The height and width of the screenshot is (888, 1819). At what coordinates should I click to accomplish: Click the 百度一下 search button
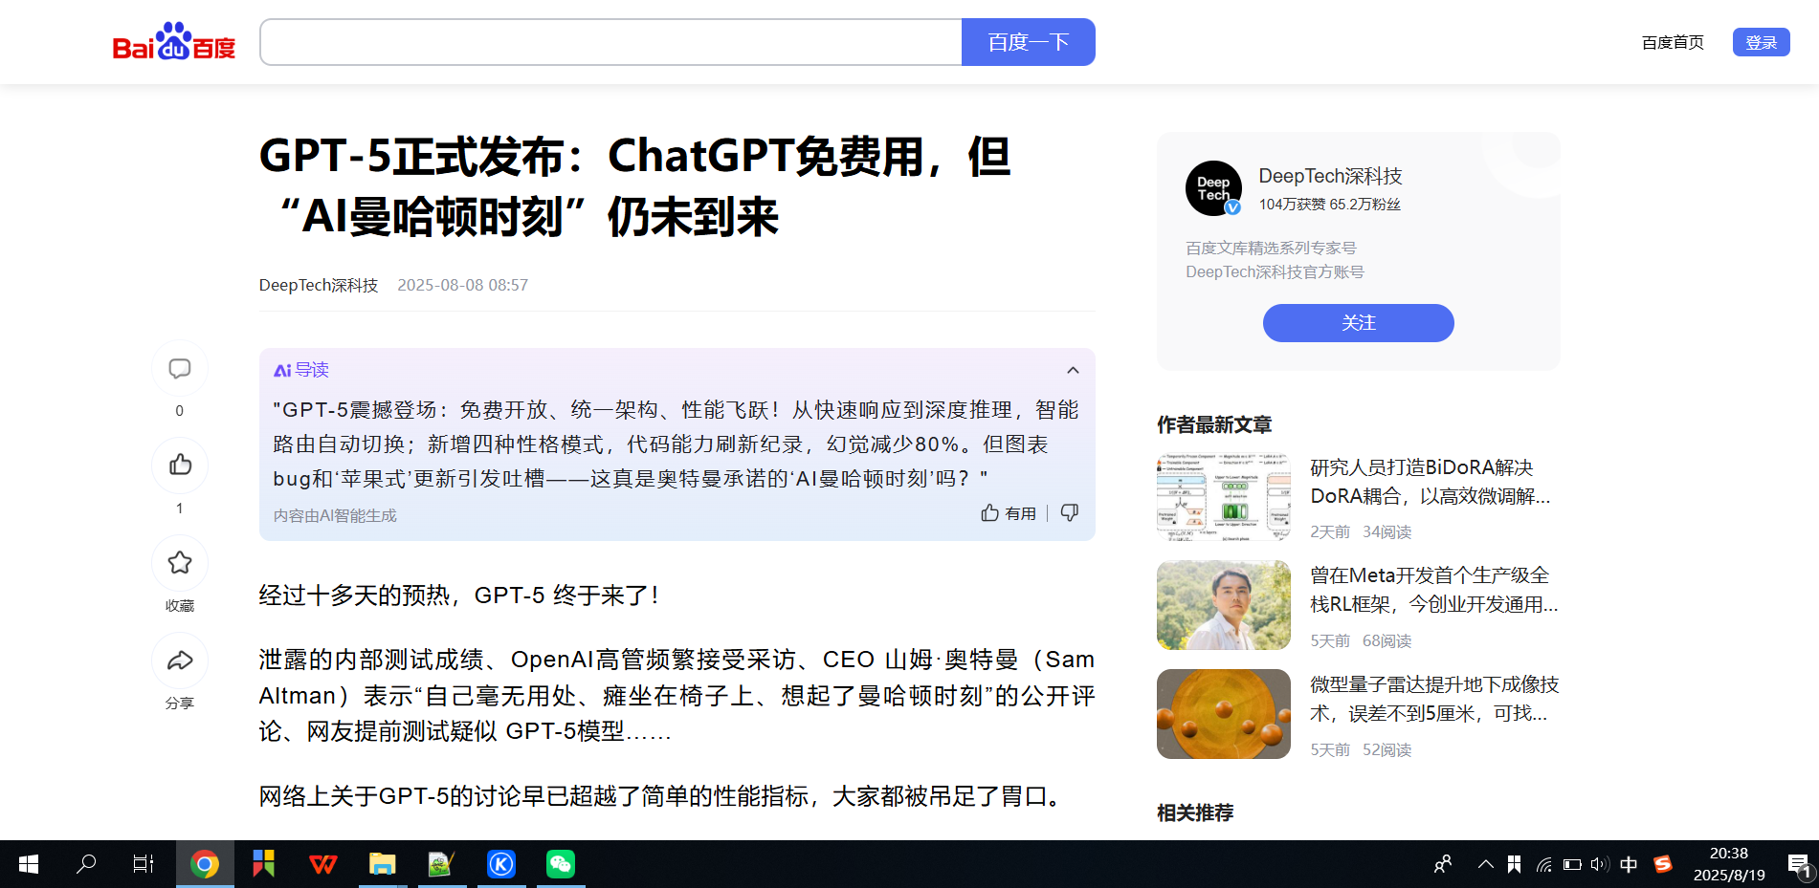1029,42
